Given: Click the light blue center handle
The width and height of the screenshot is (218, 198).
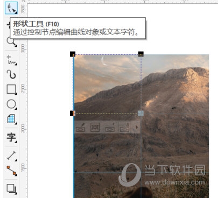Looking at the screenshot, I should coord(141,114).
